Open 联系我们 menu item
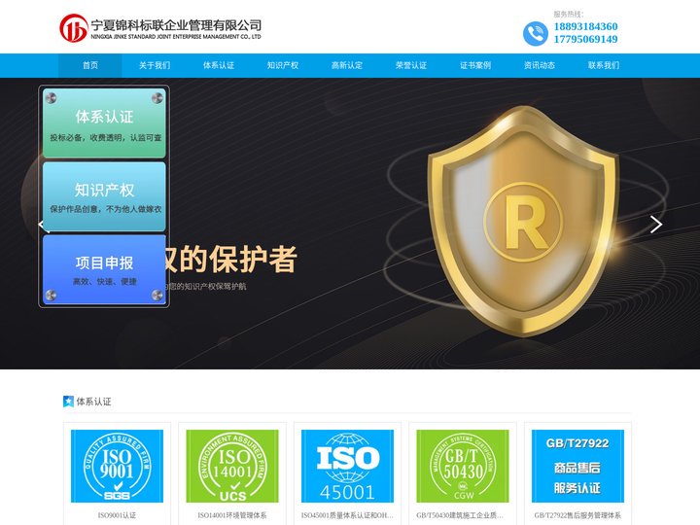700x525 pixels. (604, 66)
